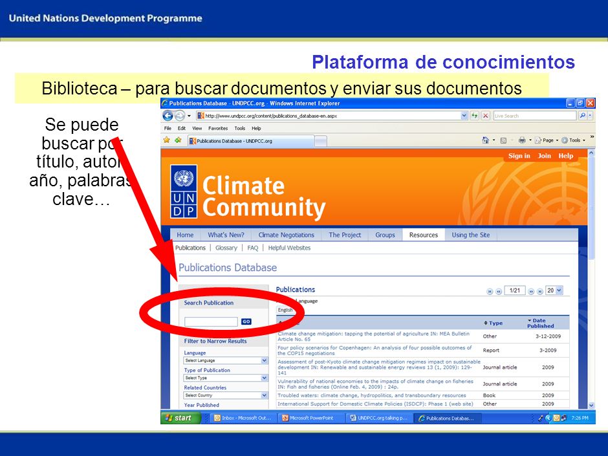Open the Favorites menu
608x456 pixels.
[x=218, y=128]
